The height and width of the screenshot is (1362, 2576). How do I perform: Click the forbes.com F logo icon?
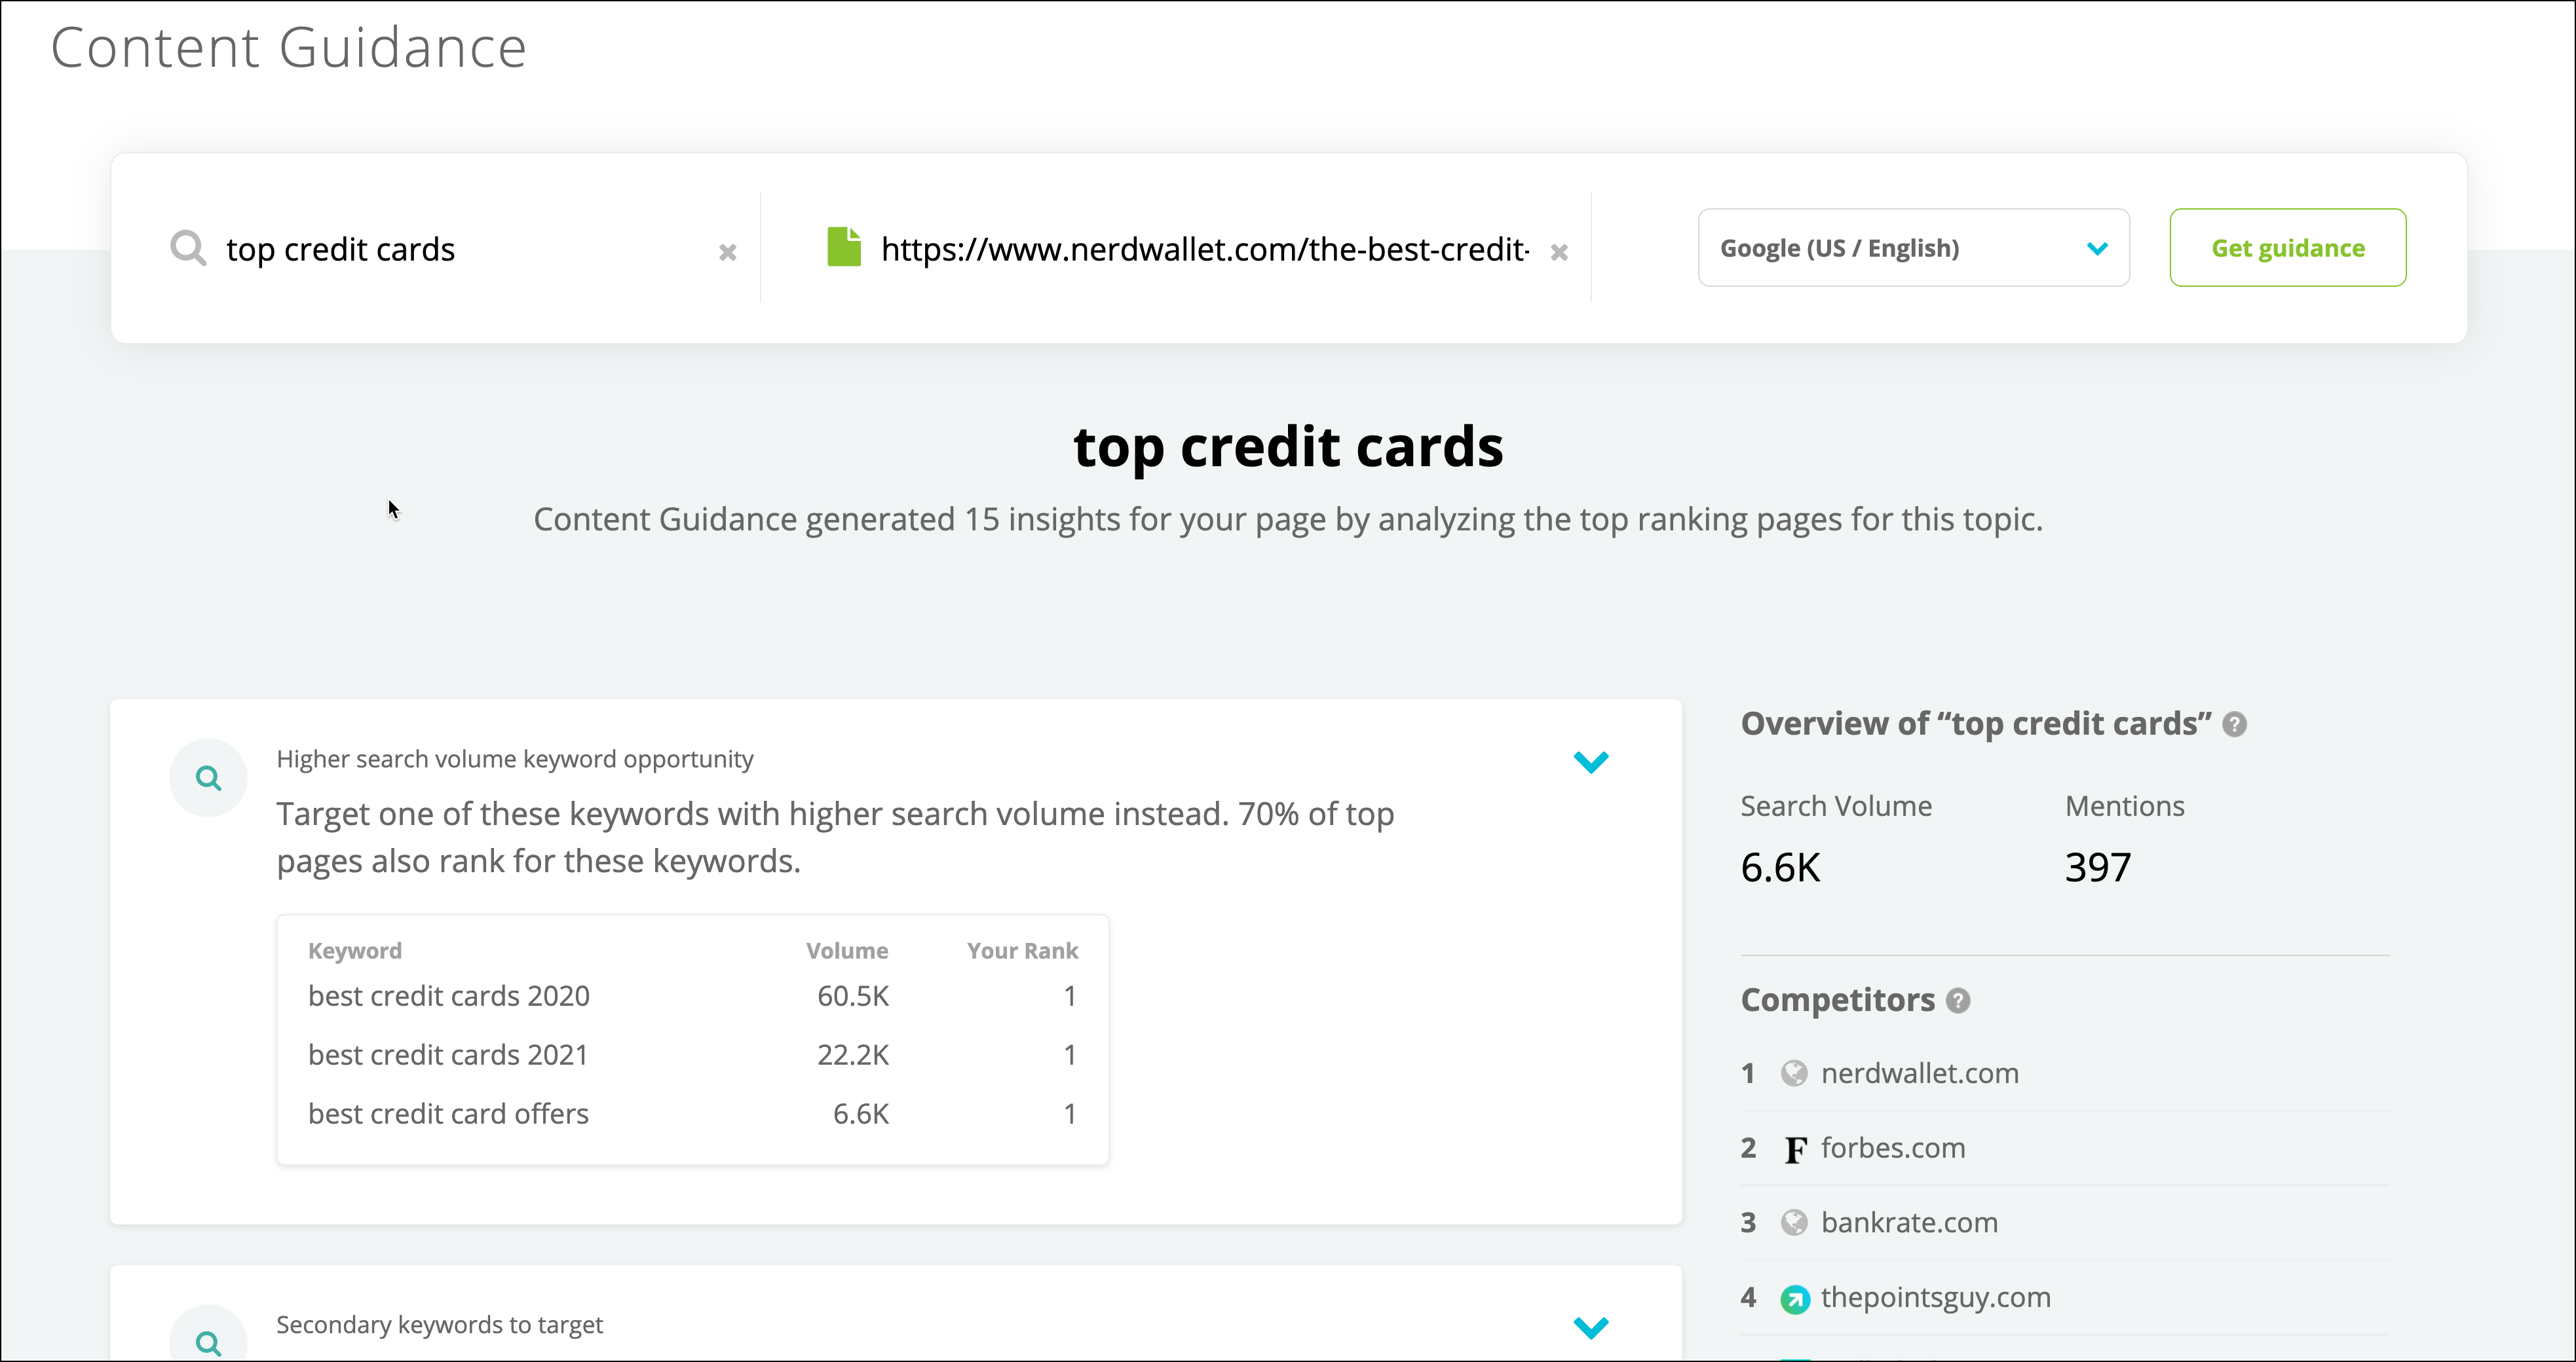pos(1795,1149)
